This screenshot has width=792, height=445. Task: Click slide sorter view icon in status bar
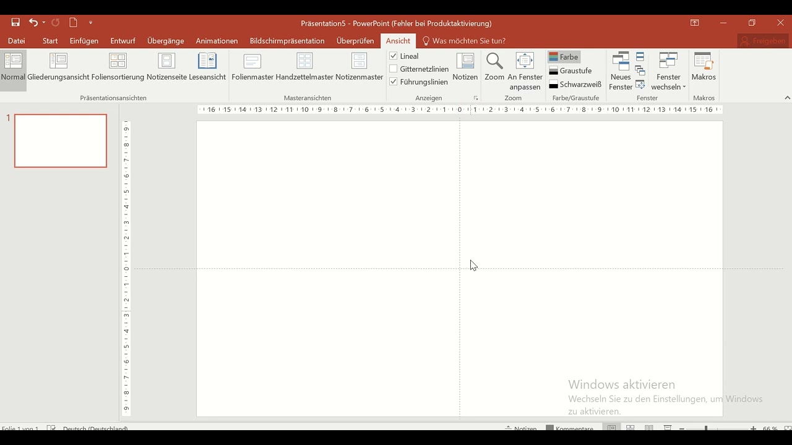click(631, 428)
